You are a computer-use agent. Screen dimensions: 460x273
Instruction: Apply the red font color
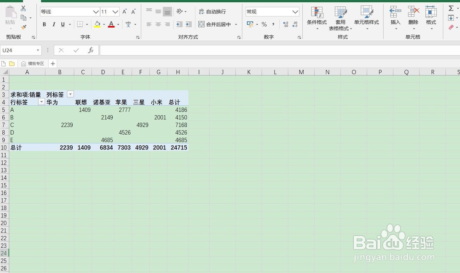pos(111,24)
